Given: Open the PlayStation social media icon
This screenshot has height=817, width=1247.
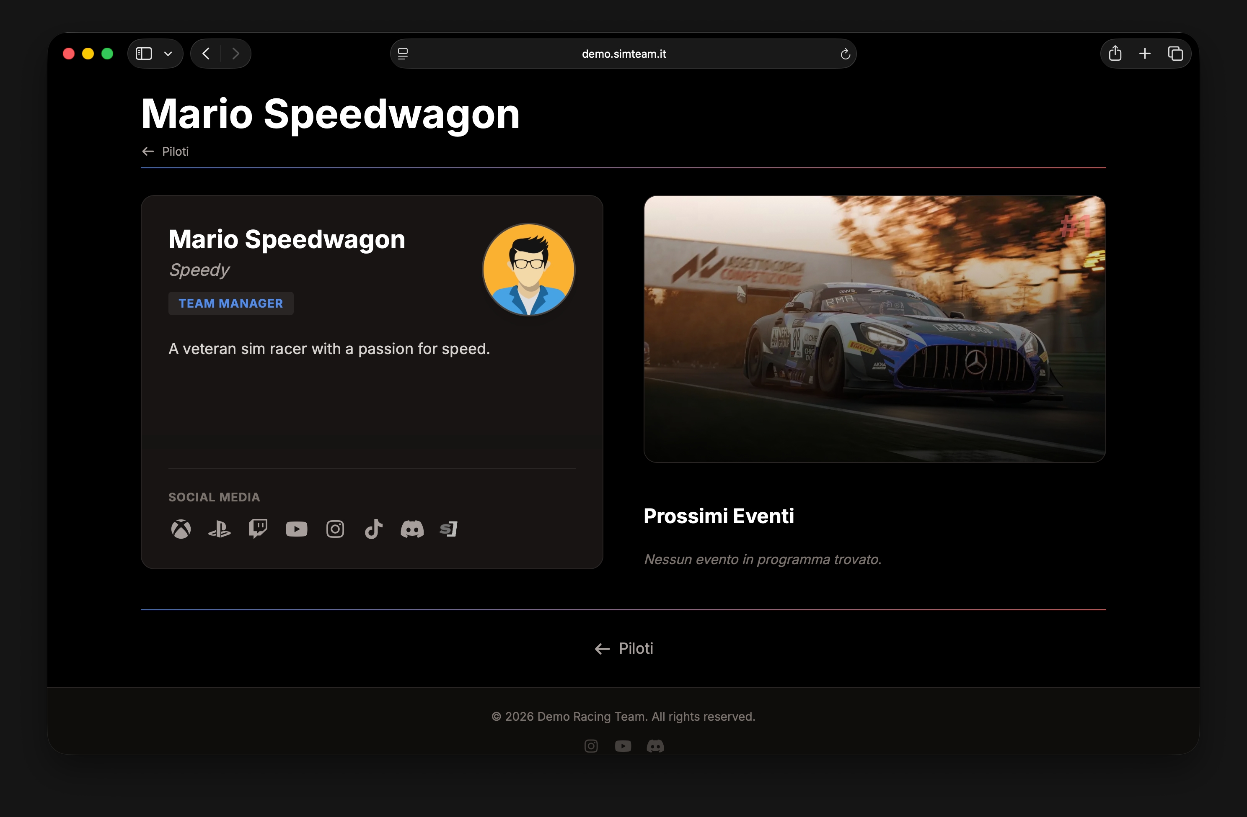Looking at the screenshot, I should (219, 529).
